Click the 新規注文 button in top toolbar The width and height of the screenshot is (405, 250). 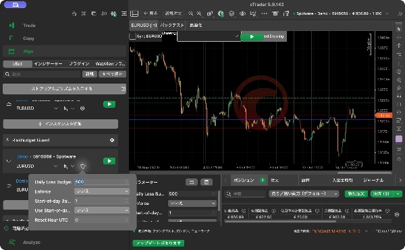pyautogui.click(x=173, y=13)
